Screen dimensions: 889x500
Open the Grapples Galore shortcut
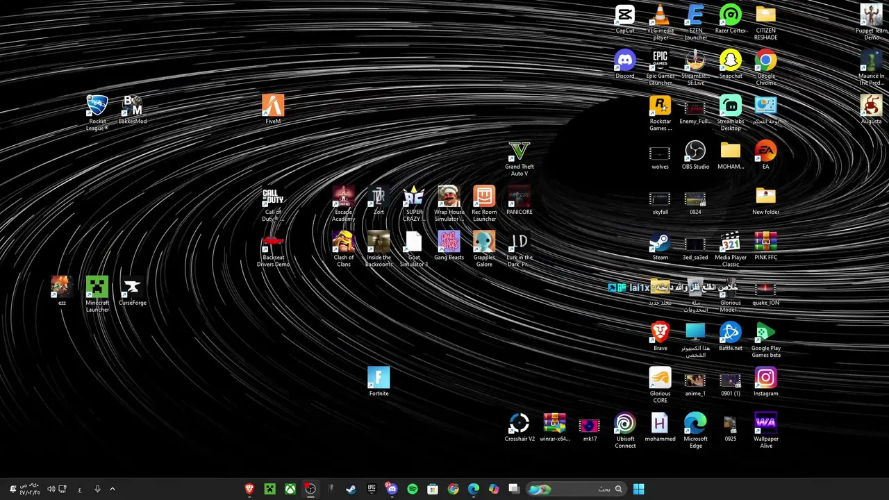[x=484, y=249]
